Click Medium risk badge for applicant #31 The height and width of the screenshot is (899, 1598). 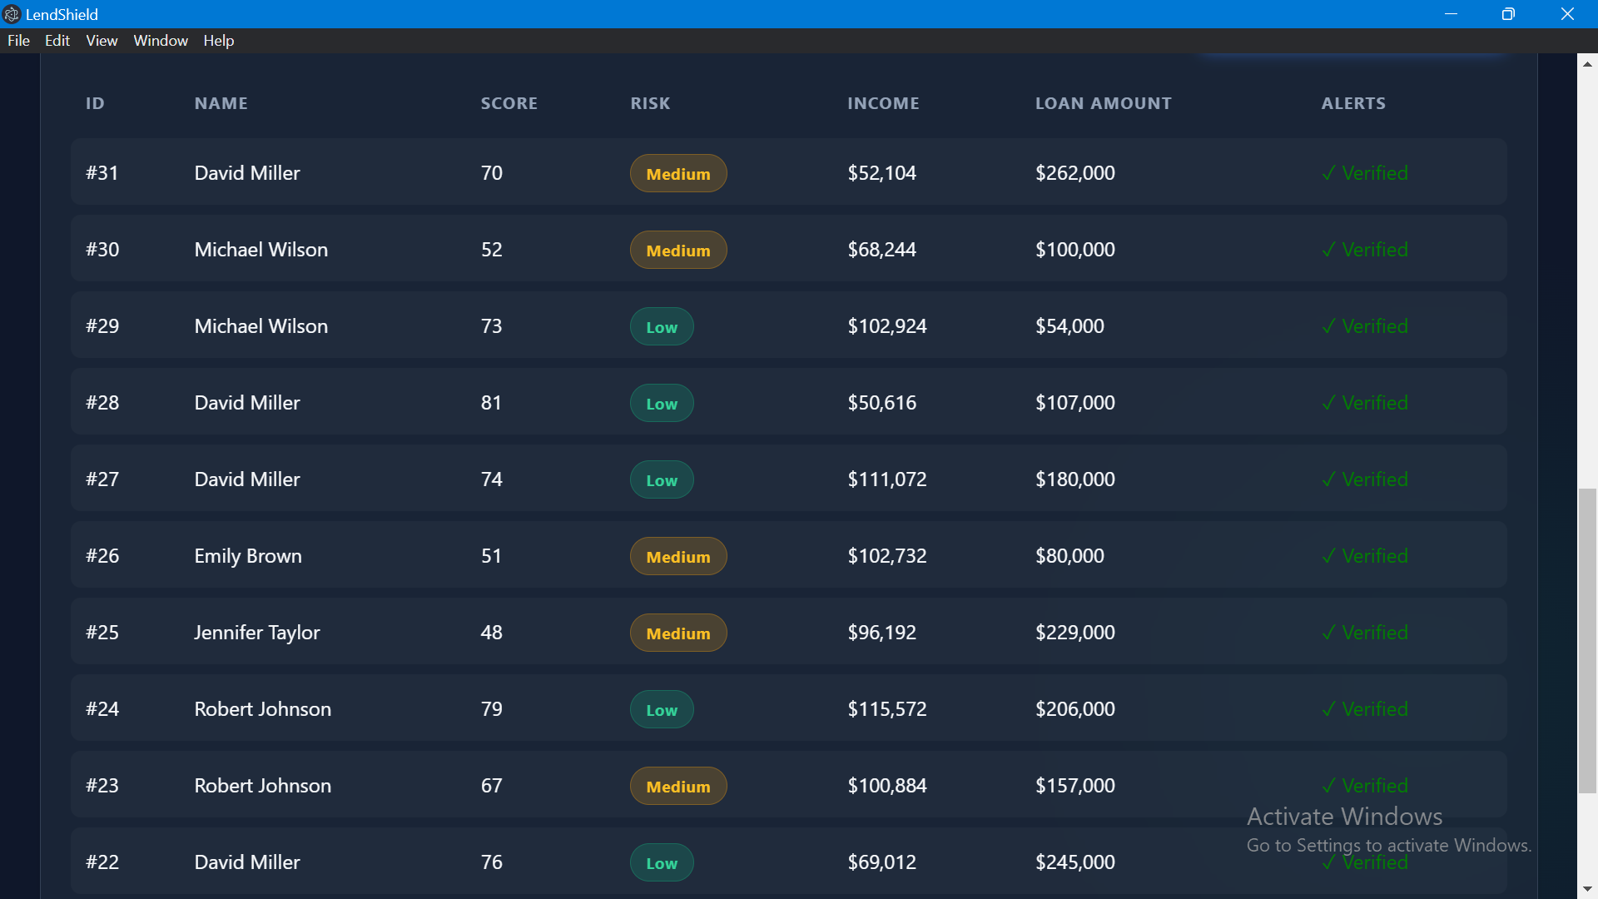(x=677, y=173)
